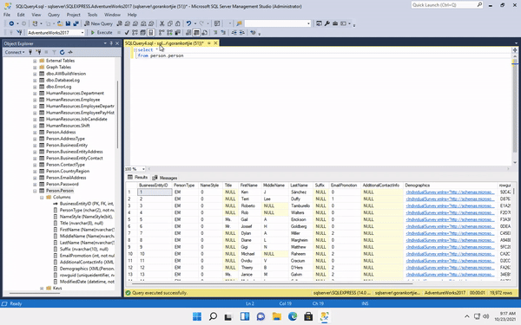Open Windows Start menu on taskbar
Screen dimensions: 521x325
click(197, 316)
